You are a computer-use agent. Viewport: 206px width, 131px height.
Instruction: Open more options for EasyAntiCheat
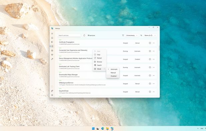point(154,92)
